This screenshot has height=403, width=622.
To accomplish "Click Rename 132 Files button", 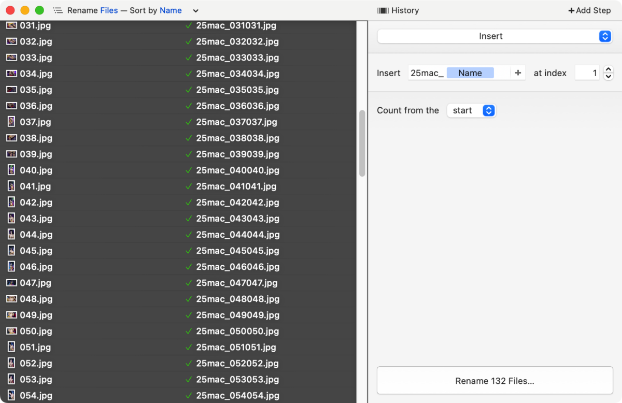I will click(x=494, y=381).
